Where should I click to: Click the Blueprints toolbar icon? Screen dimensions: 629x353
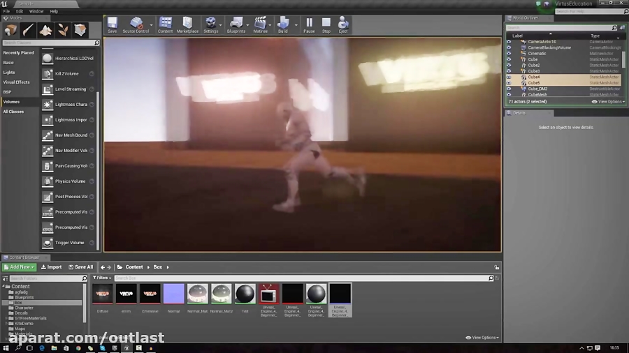[x=236, y=25]
